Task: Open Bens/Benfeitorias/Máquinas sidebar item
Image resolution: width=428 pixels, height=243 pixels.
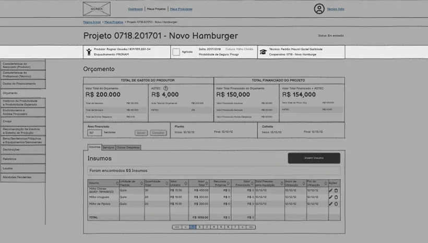Action: tap(23, 140)
